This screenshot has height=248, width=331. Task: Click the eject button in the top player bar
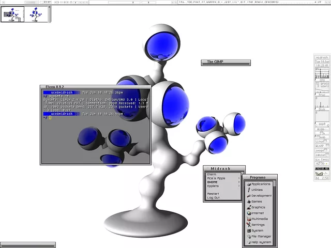[71, 2]
